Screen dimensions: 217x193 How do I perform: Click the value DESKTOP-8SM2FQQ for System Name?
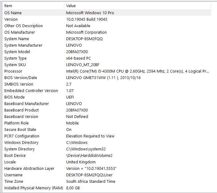coord(84,39)
